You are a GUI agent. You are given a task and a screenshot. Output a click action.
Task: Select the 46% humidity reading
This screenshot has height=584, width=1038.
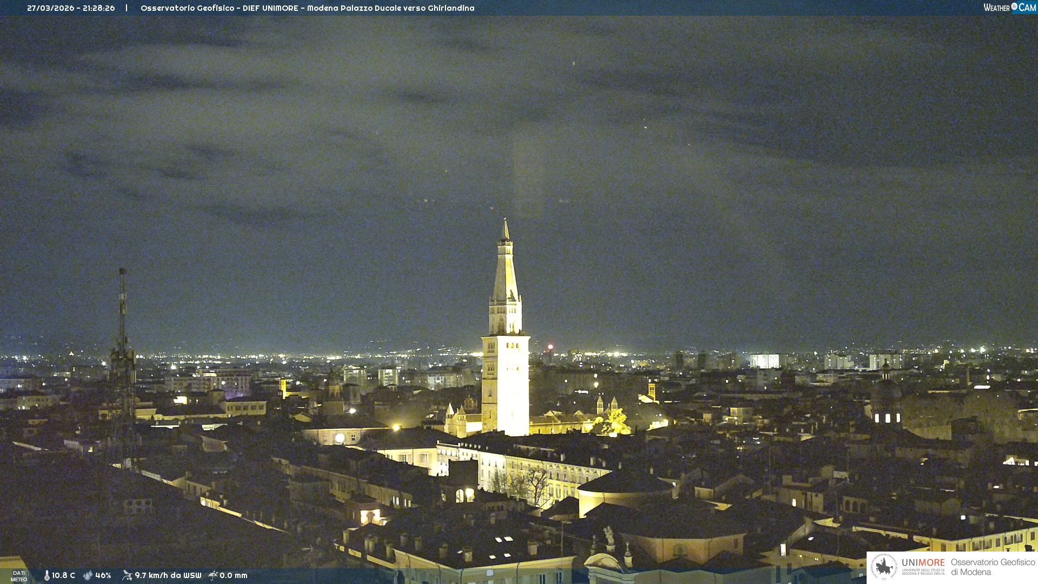point(103,575)
